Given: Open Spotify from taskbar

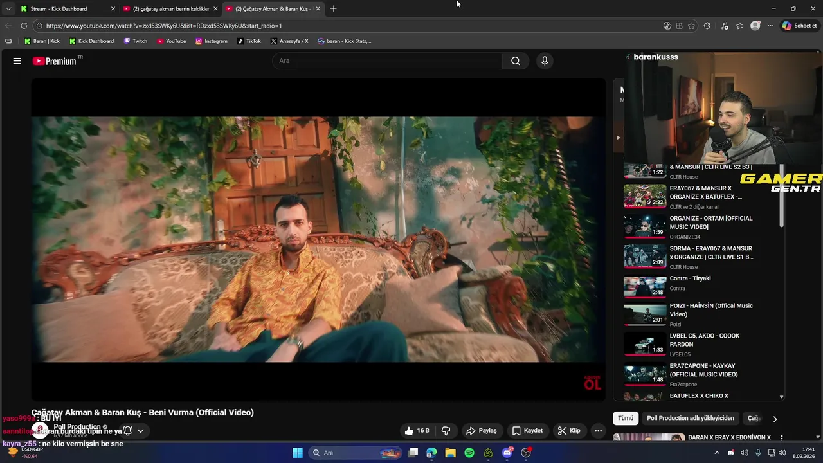Looking at the screenshot, I should point(469,453).
